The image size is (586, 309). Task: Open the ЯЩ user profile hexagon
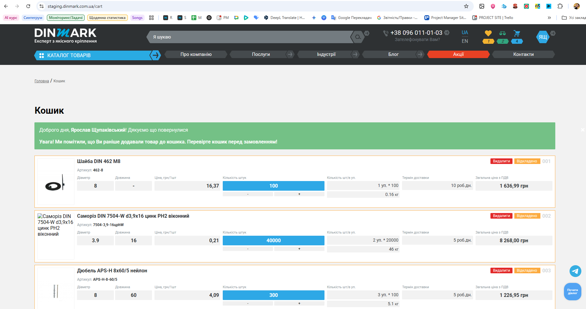point(543,37)
